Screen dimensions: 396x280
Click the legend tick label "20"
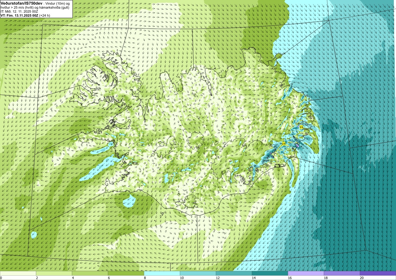pyautogui.click(x=361, y=278)
